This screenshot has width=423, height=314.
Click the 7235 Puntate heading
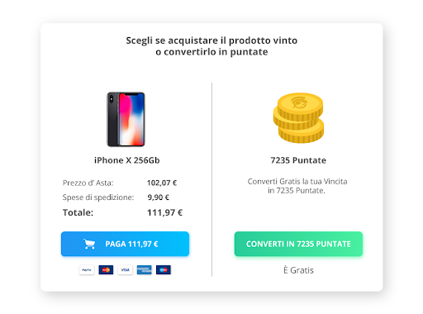(x=298, y=160)
